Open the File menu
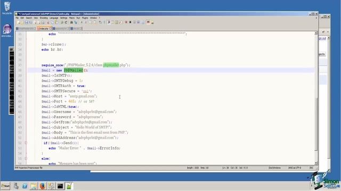 (x=17, y=18)
